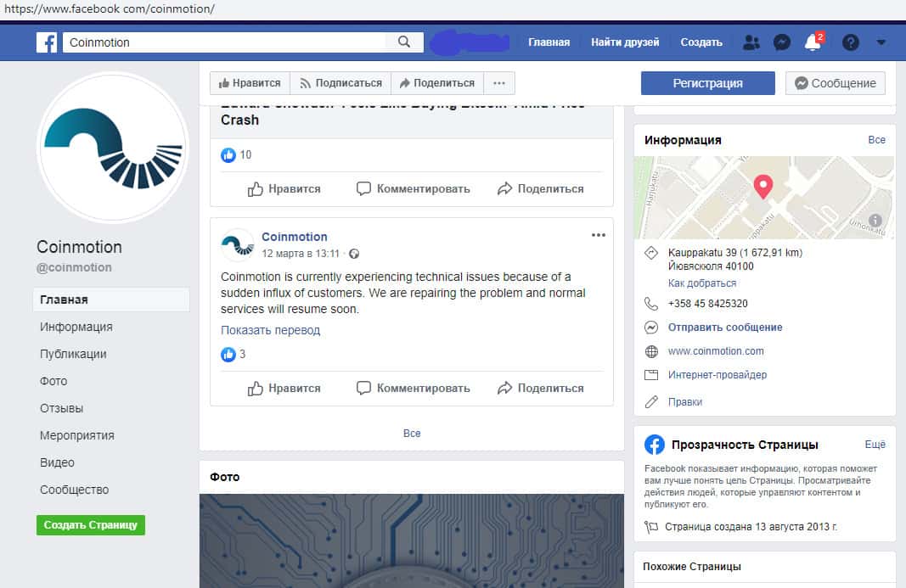Click Интернет-провайдер category link
The image size is (906, 588).
[x=717, y=375]
